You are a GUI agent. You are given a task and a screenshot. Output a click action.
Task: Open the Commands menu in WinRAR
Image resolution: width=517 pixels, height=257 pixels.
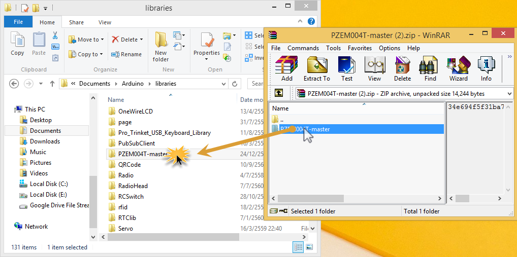[x=303, y=48]
